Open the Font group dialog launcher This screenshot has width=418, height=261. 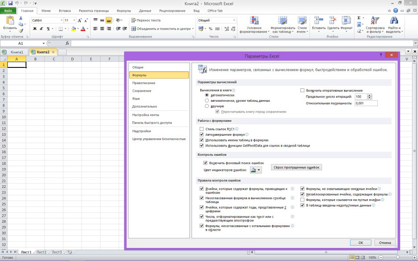88,37
